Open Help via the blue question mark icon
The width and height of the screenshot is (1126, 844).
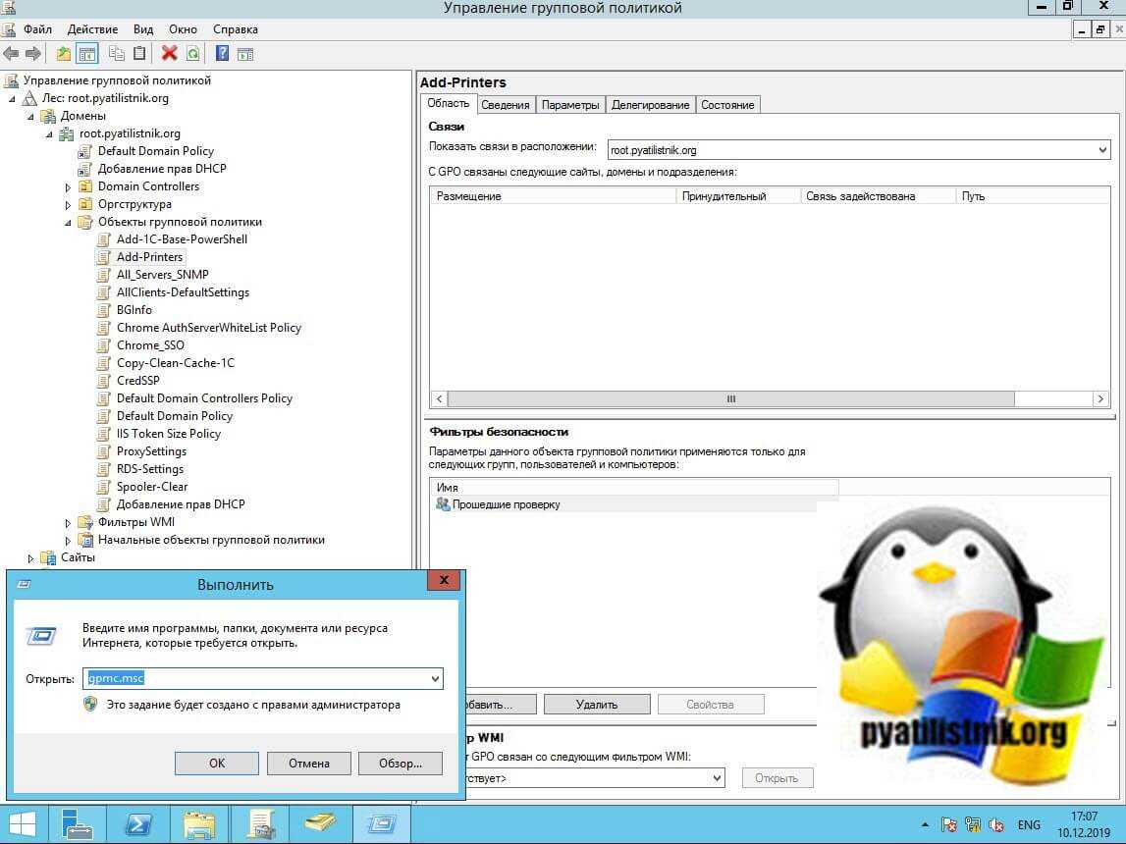222,54
